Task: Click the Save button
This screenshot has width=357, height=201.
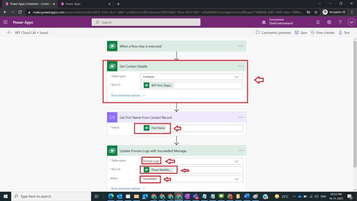Action: click(x=301, y=33)
